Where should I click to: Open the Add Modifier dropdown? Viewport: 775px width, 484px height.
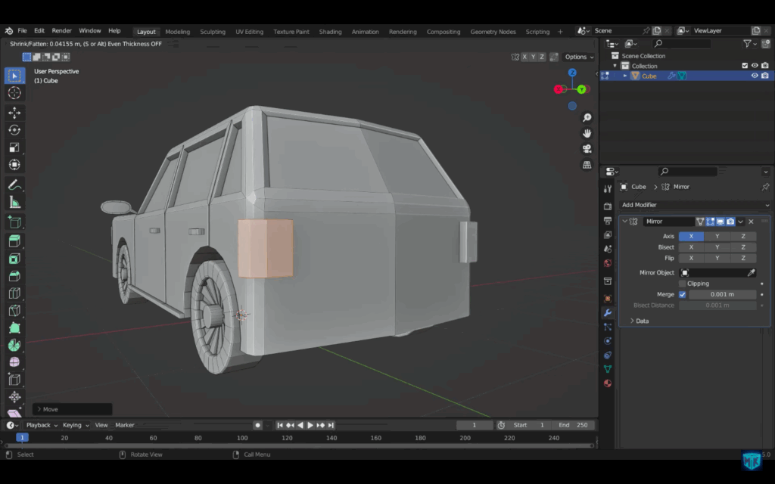(x=694, y=205)
